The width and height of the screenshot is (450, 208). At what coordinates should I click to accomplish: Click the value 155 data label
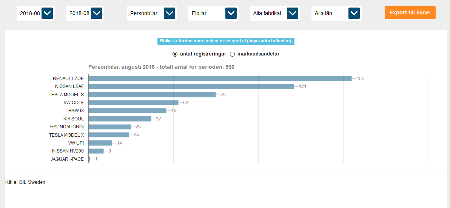tap(360, 78)
